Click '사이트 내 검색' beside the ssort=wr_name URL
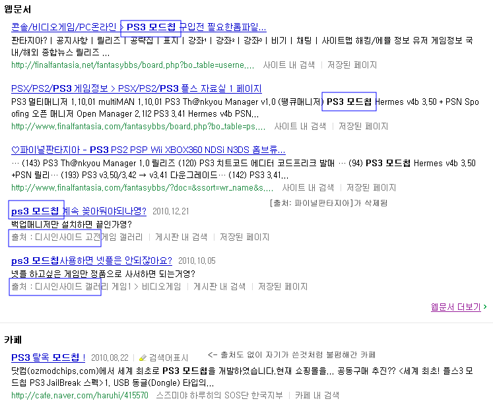 pos(308,187)
